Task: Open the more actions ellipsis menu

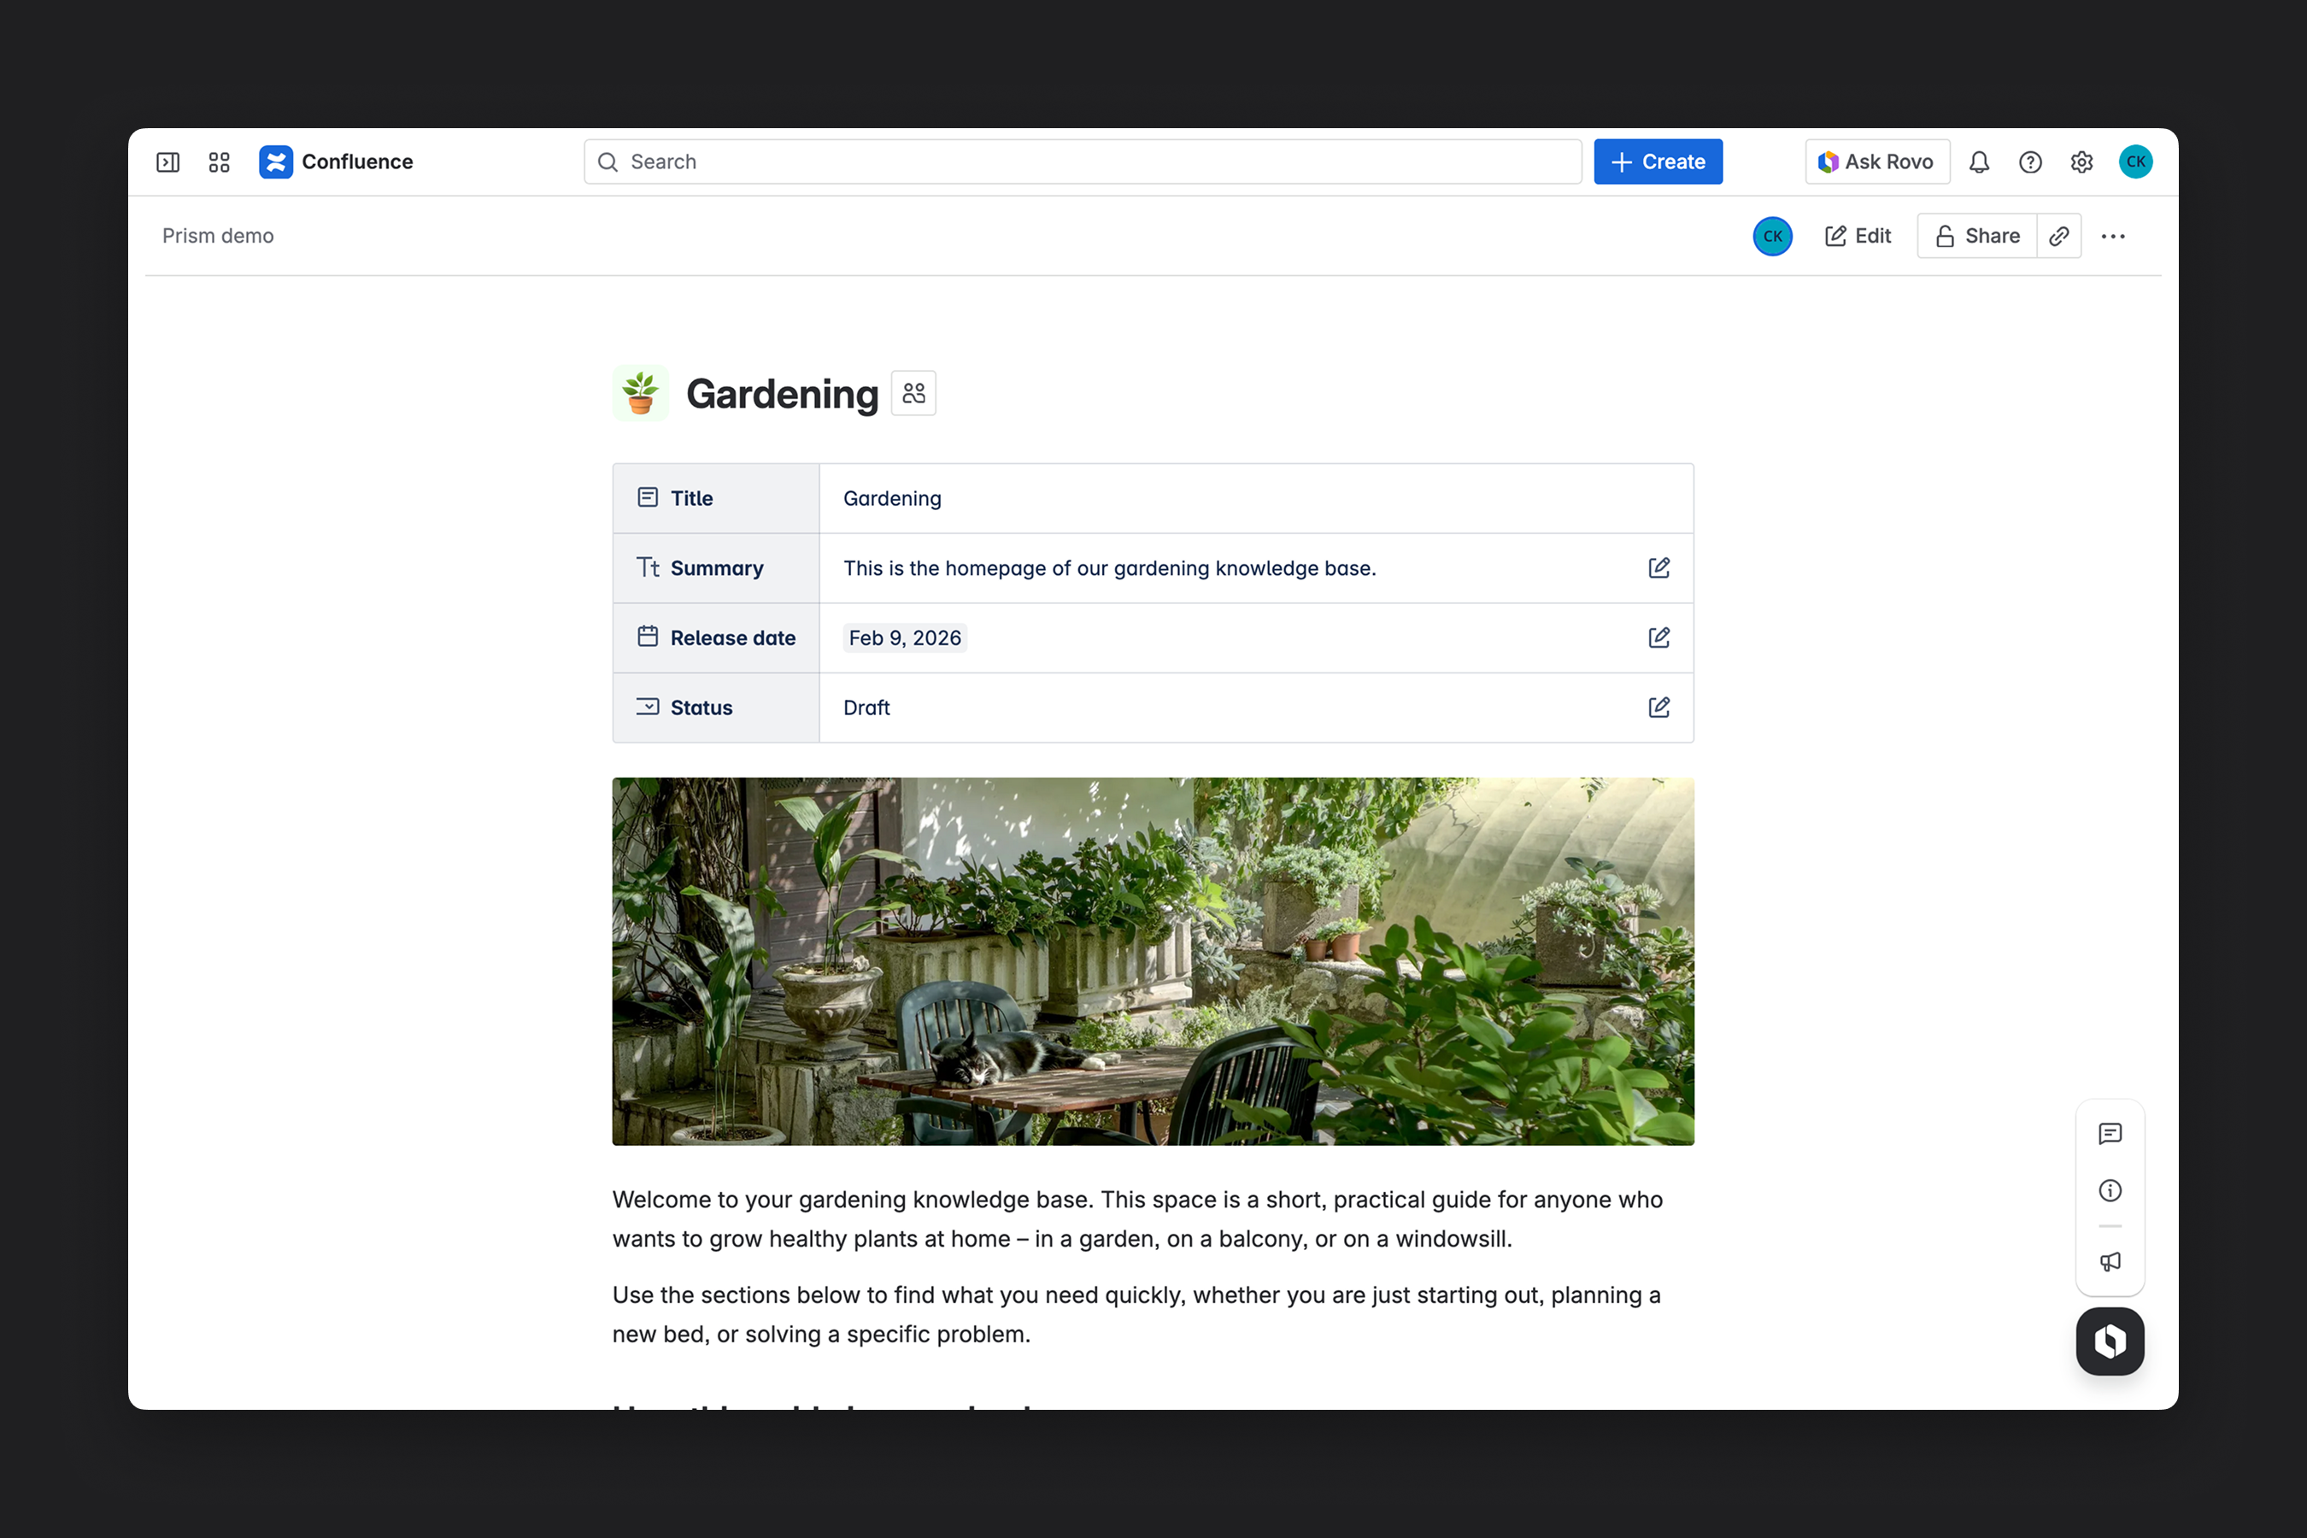Action: pyautogui.click(x=2113, y=236)
